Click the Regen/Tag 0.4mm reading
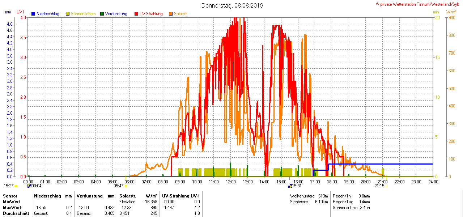Screen dimensions: 463x217 coord(351,202)
